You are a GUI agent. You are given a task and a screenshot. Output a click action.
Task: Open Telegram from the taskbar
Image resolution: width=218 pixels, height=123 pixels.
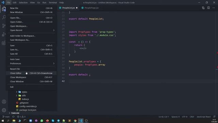[58, 121]
